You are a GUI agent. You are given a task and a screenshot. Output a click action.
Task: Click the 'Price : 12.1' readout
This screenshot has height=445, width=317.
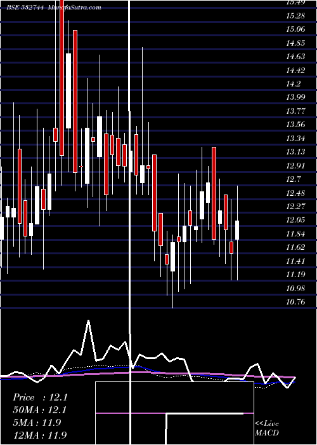click(x=40, y=397)
